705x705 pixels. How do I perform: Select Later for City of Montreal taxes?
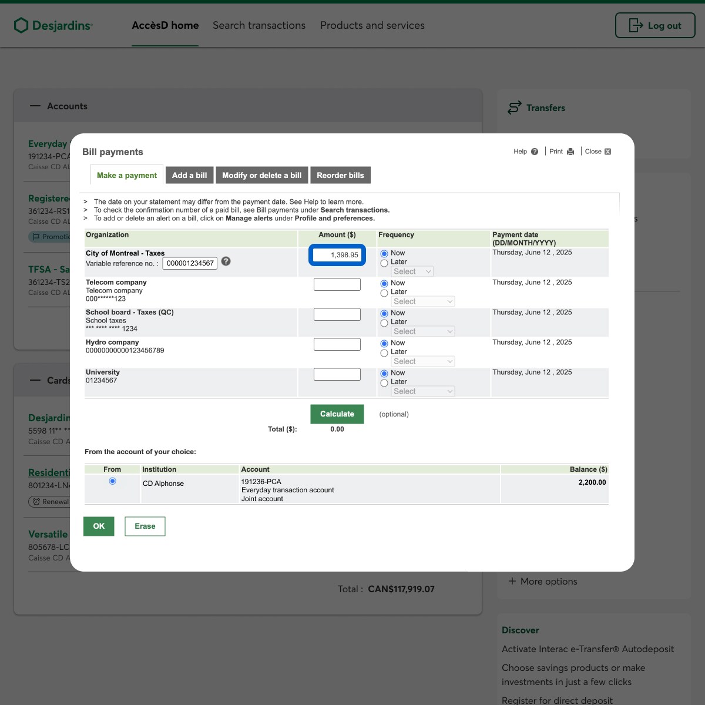384,263
